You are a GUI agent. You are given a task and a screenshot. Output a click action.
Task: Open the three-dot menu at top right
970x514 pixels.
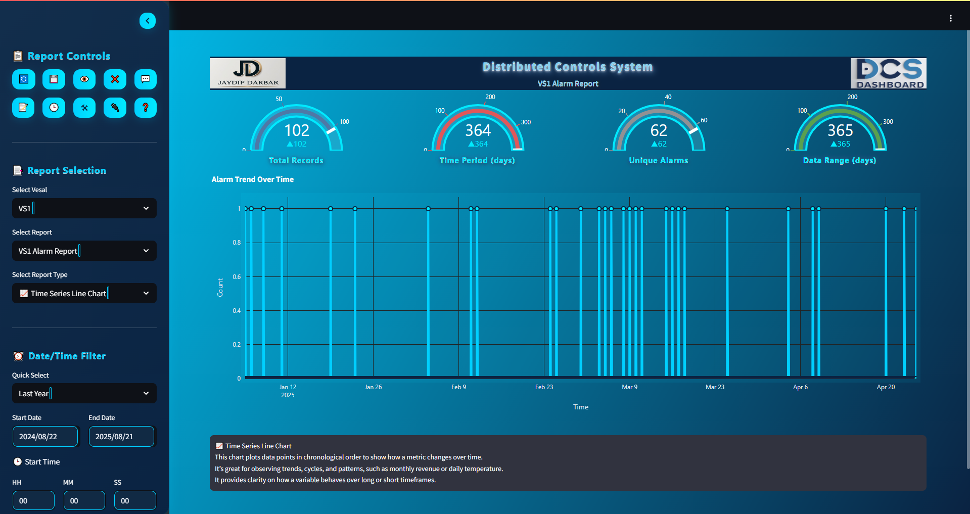(950, 18)
